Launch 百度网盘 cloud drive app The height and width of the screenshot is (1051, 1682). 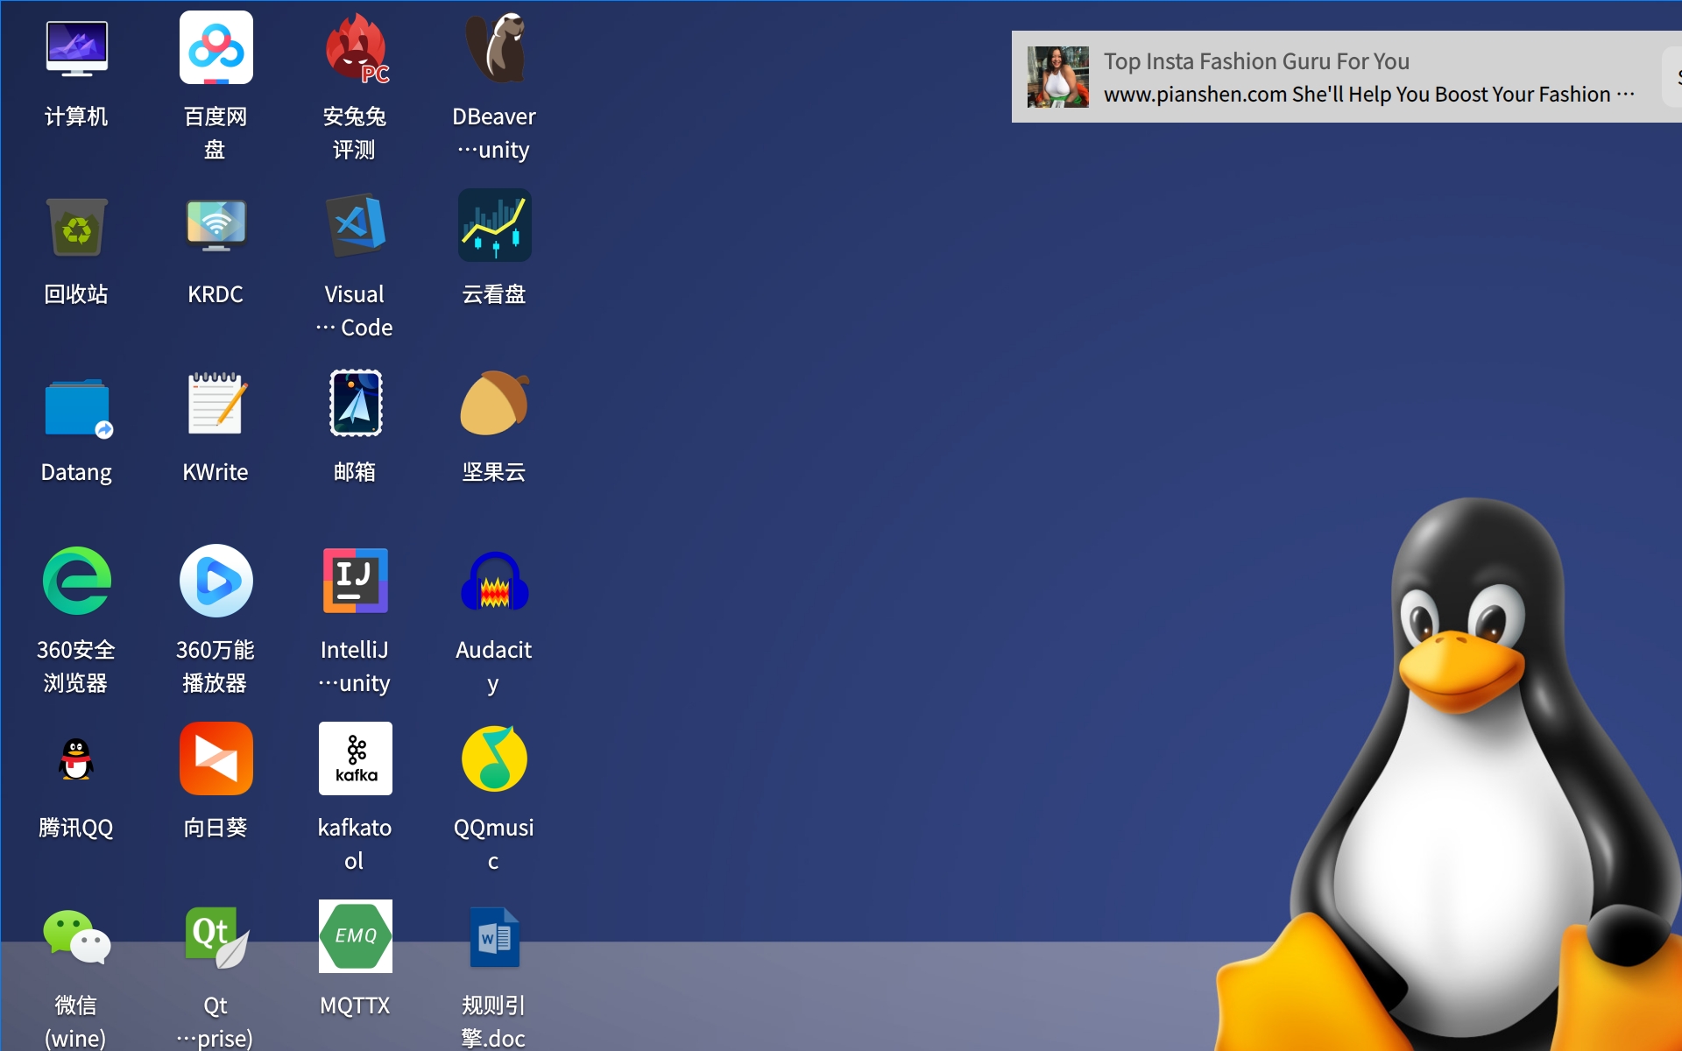[216, 49]
